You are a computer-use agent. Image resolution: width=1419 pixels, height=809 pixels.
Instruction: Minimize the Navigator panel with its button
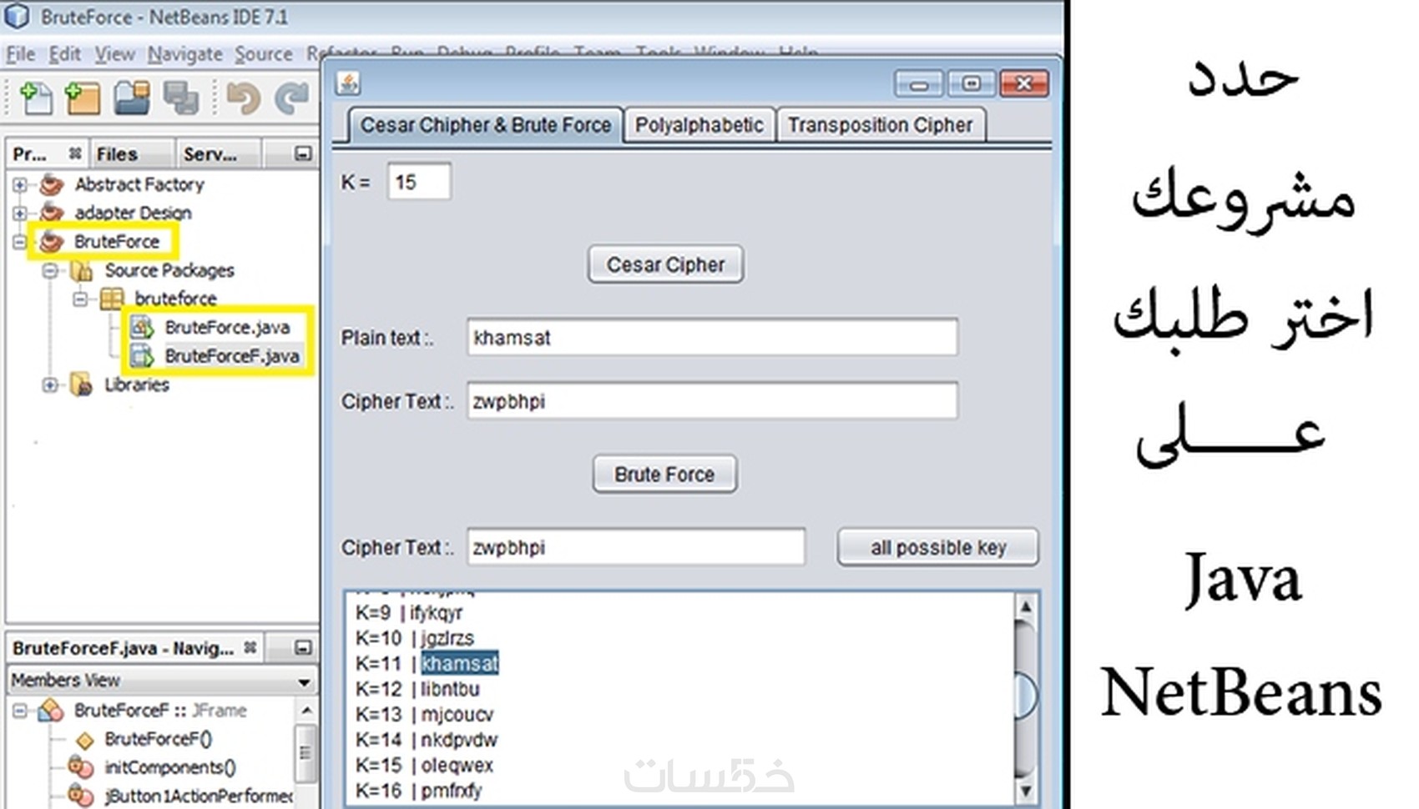(x=303, y=647)
